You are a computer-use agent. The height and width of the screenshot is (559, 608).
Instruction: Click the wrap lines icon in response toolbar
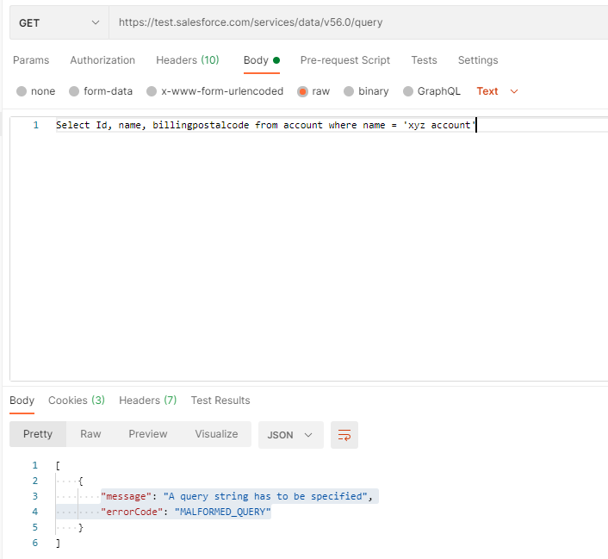click(x=344, y=435)
